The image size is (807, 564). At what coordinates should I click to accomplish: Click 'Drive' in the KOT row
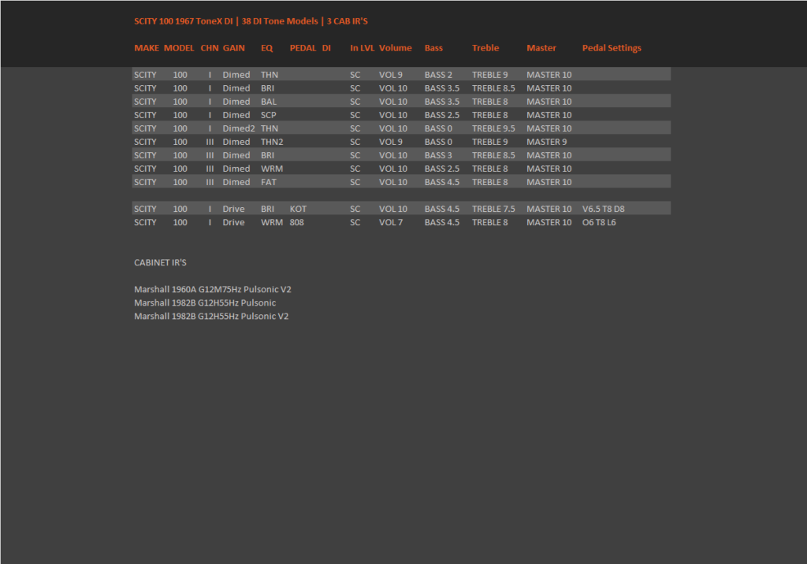[x=233, y=209]
